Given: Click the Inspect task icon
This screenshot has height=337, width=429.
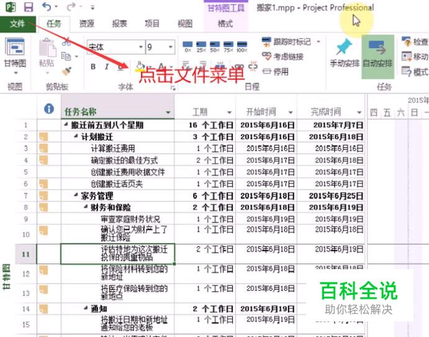Looking at the screenshot, I should [x=407, y=42].
